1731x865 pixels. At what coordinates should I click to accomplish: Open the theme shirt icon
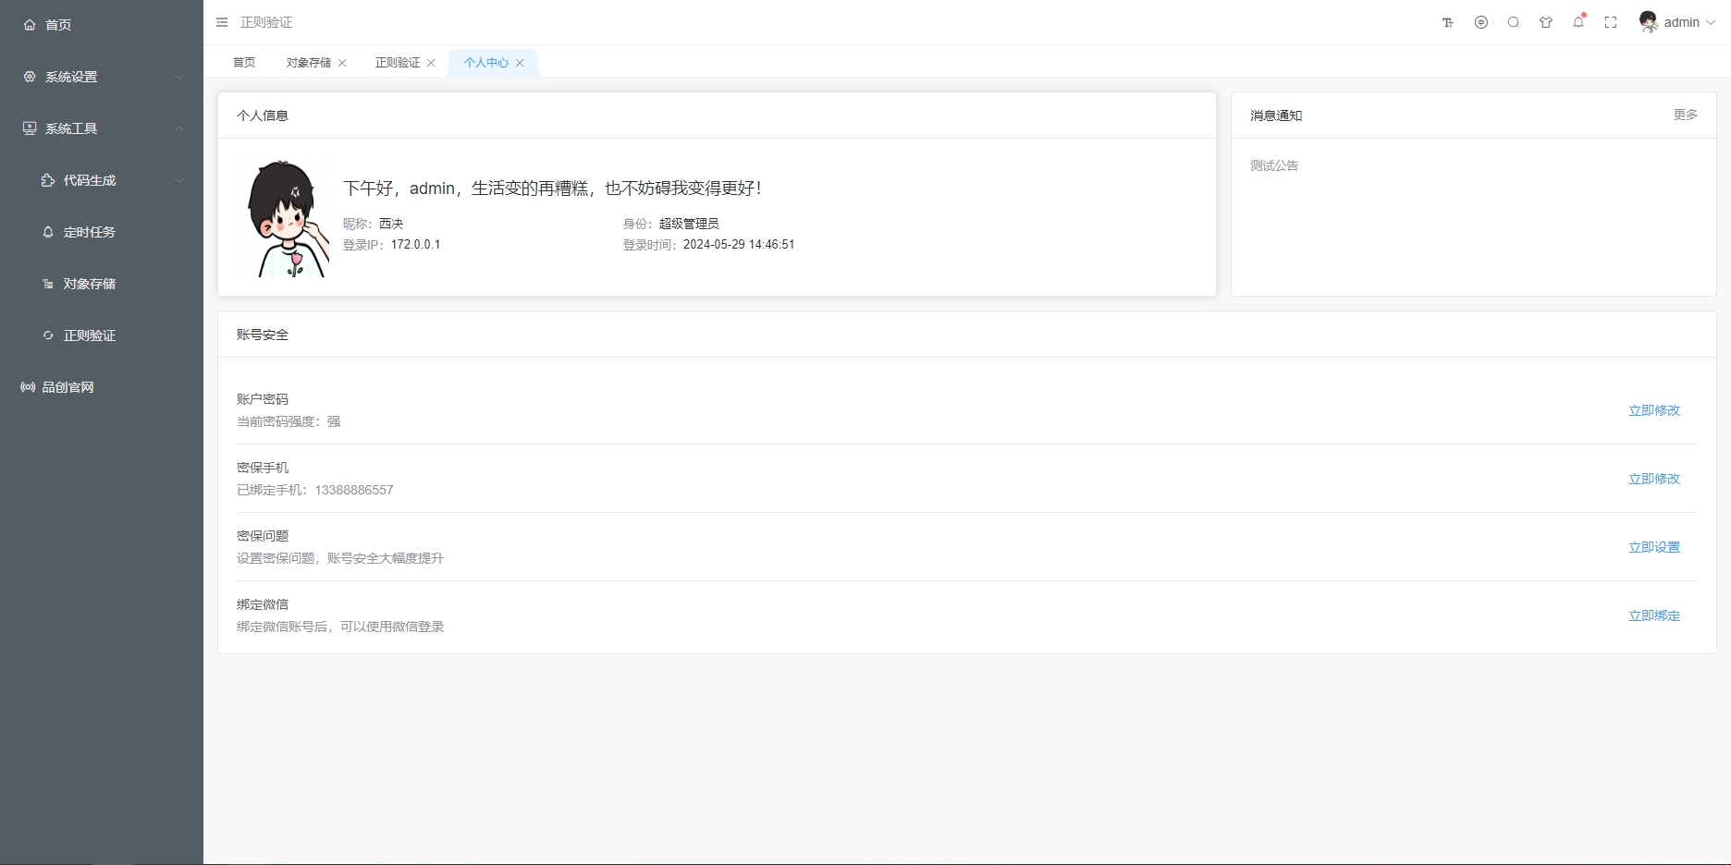click(x=1546, y=23)
